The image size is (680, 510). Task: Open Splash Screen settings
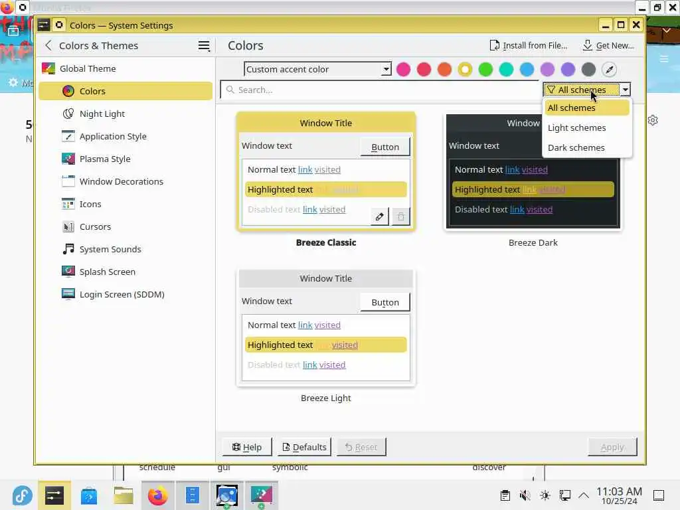(126, 272)
